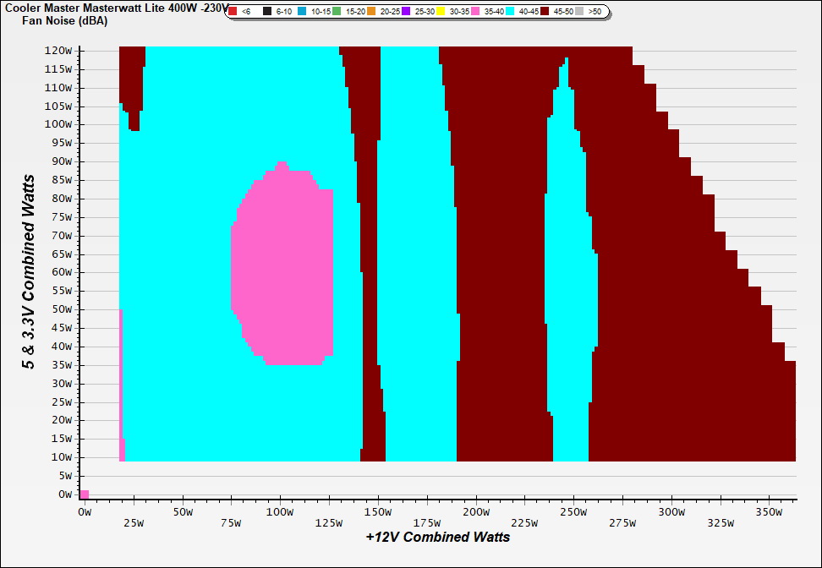Click the green 15-20 legend swatch

(337, 11)
